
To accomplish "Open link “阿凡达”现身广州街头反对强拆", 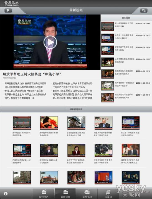I will pos(69,87).
